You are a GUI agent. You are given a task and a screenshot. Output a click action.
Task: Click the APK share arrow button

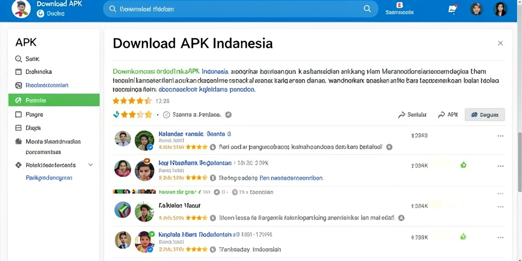448,115
